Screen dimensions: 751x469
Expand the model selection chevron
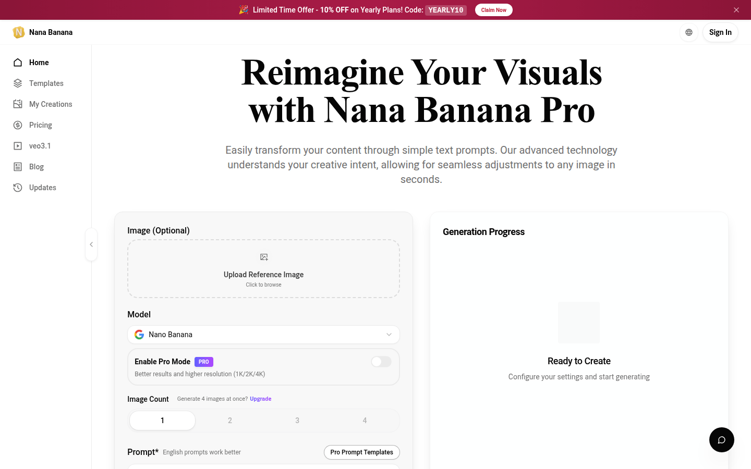tap(389, 334)
